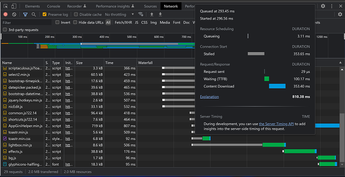Toggle the Waterfall sort arrow
The image size is (345, 177).
[x=341, y=63]
